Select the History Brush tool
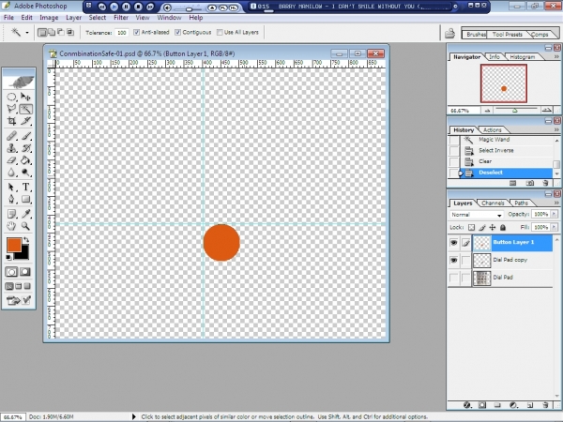Image resolution: width=563 pixels, height=422 pixels. 25,148
